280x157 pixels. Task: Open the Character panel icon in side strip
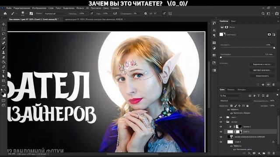pyautogui.click(x=214, y=30)
